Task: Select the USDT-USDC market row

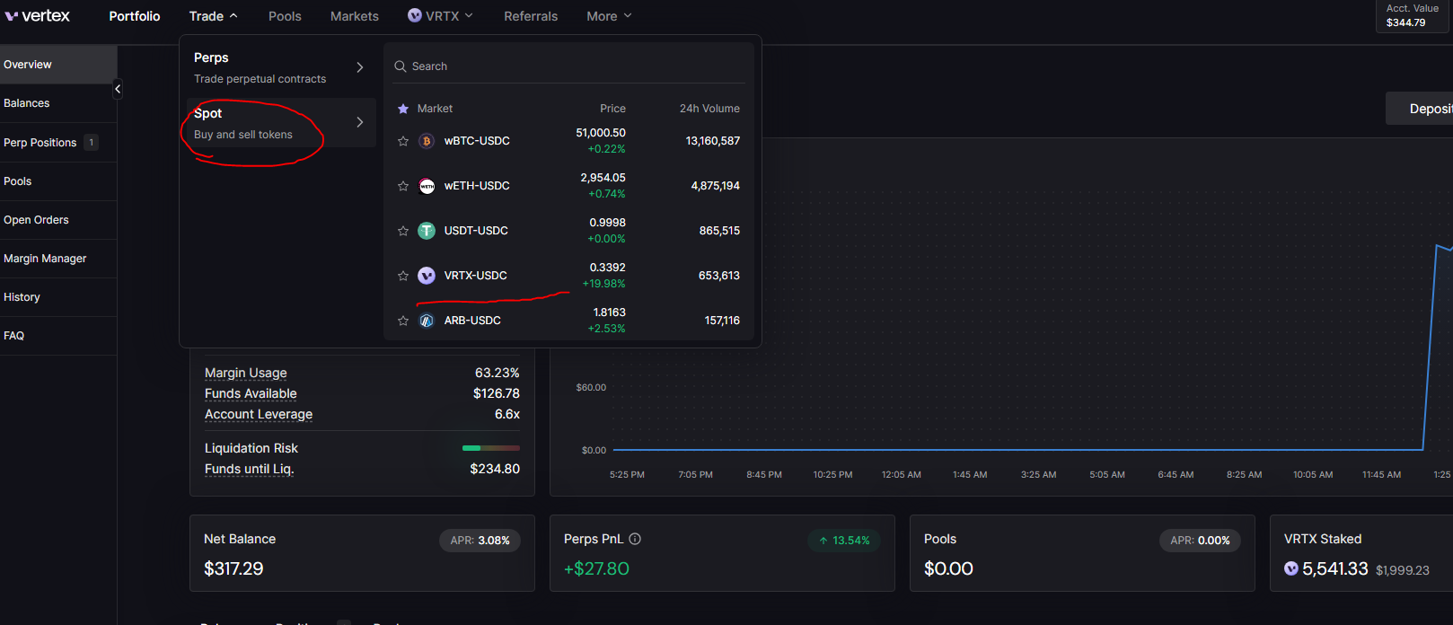Action: click(x=568, y=231)
